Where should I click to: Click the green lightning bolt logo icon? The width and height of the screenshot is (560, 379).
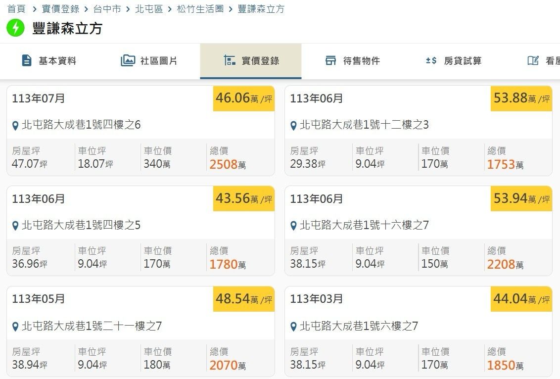coord(15,28)
